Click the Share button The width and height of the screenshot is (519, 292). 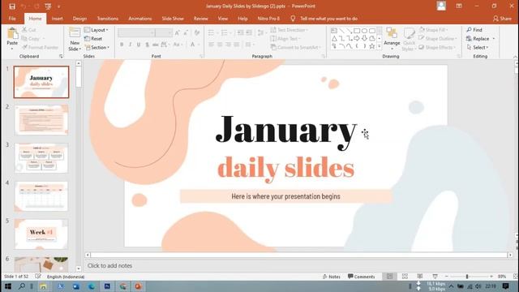502,19
